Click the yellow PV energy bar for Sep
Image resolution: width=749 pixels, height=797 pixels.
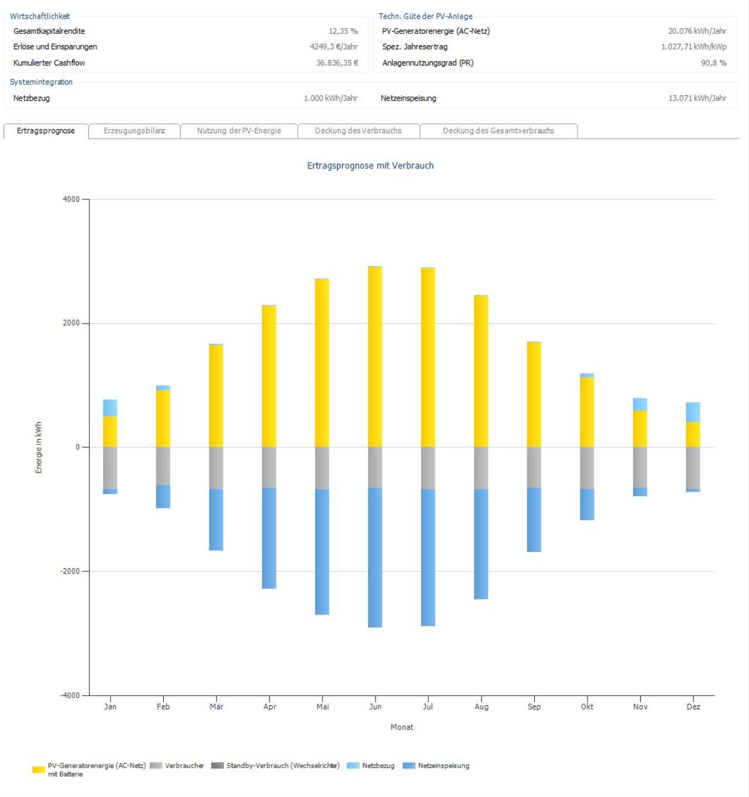(534, 395)
